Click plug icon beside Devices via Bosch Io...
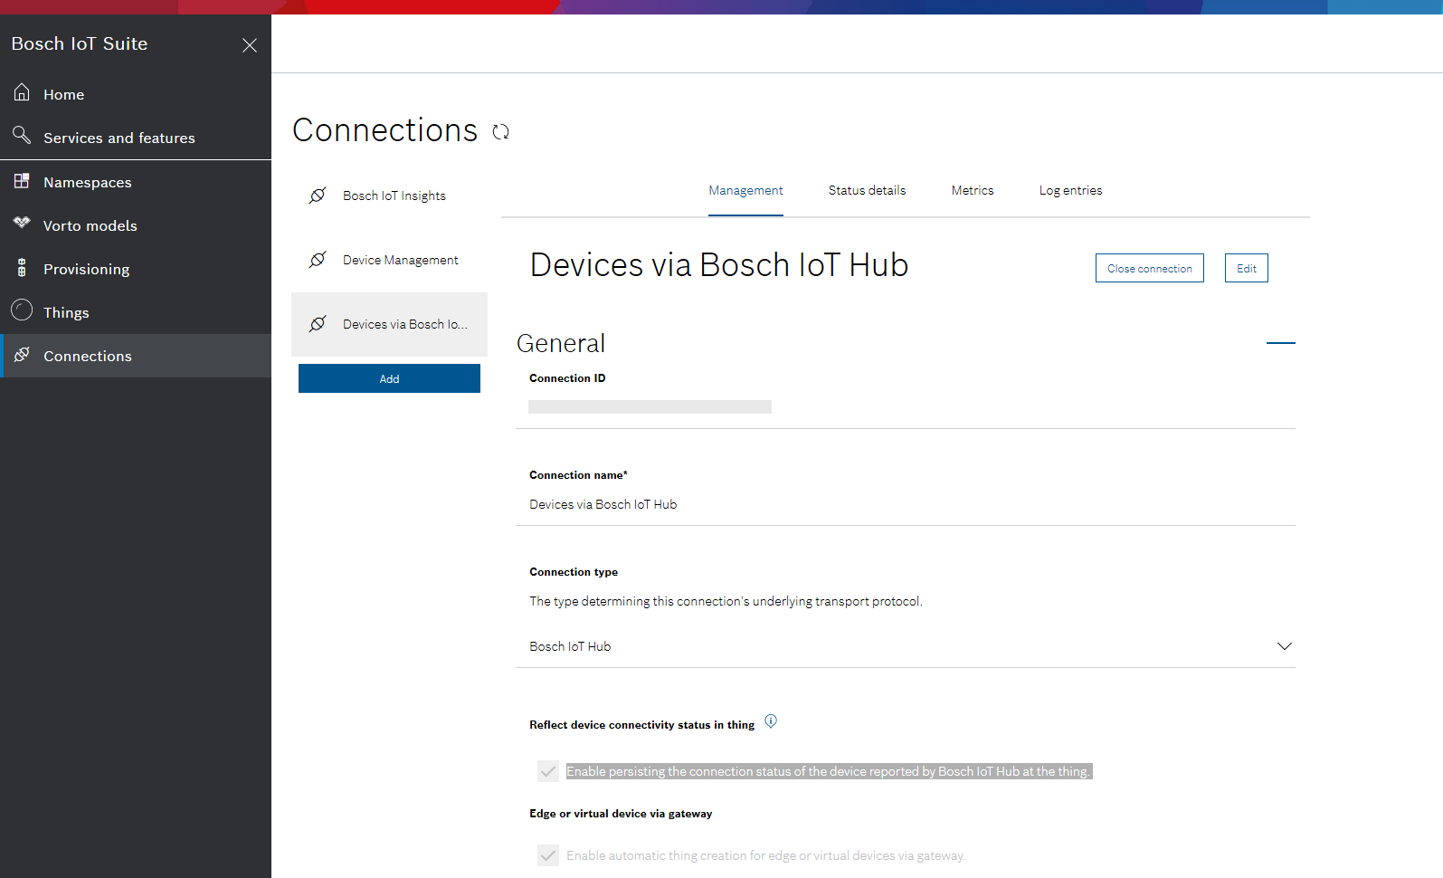Viewport: 1443px width, 878px height. click(x=318, y=324)
